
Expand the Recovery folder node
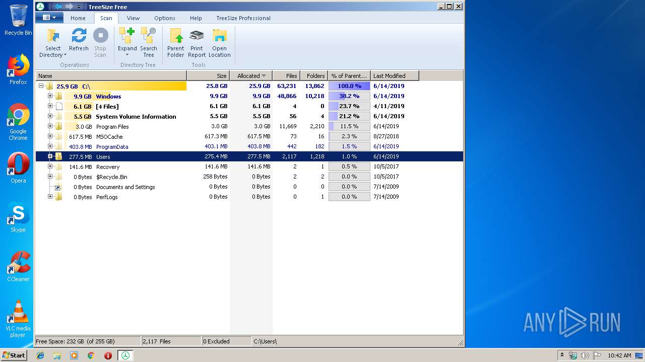50,166
